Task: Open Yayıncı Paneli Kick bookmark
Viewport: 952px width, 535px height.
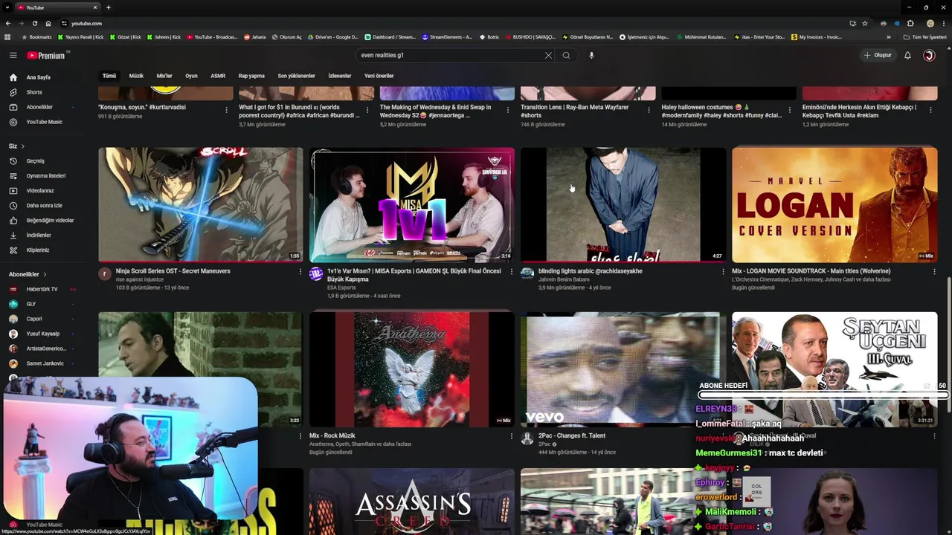Action: 81,37
